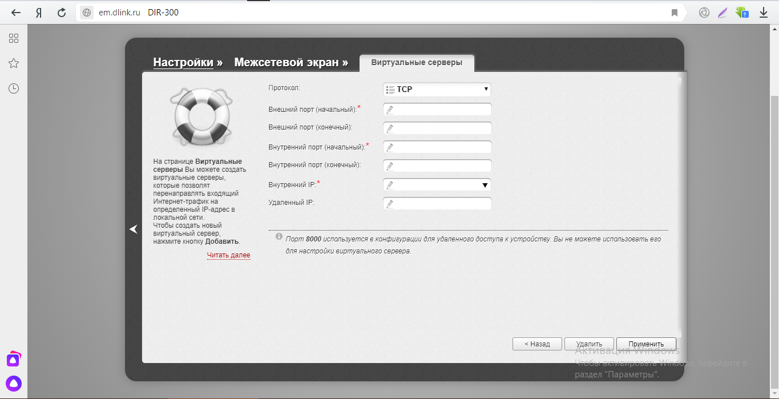Open the Протокол TCP dropdown
Screen dimensions: 779x399
pyautogui.click(x=437, y=90)
